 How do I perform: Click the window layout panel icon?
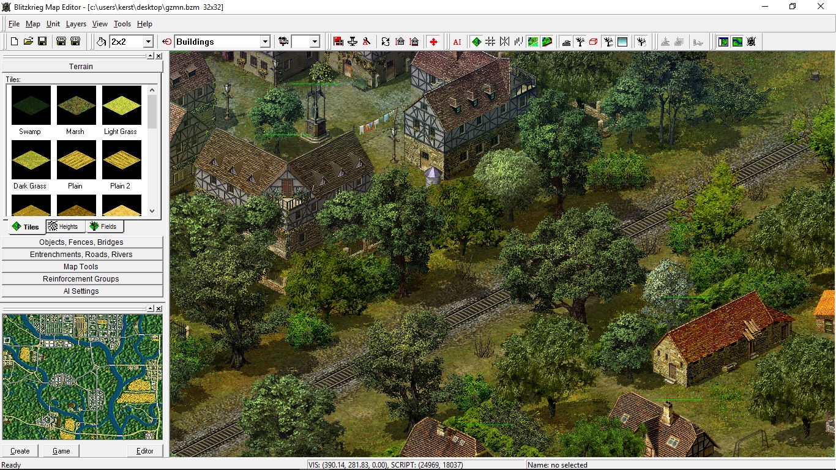(723, 42)
